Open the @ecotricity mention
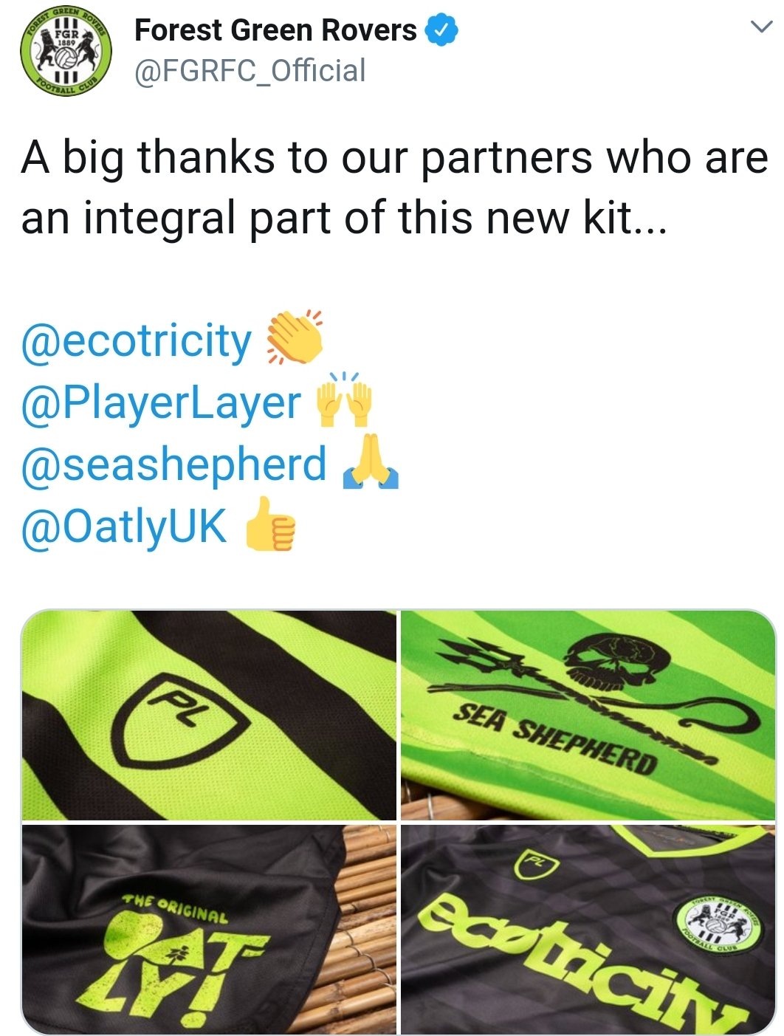Screen dimensions: 784x1036 [x=137, y=341]
